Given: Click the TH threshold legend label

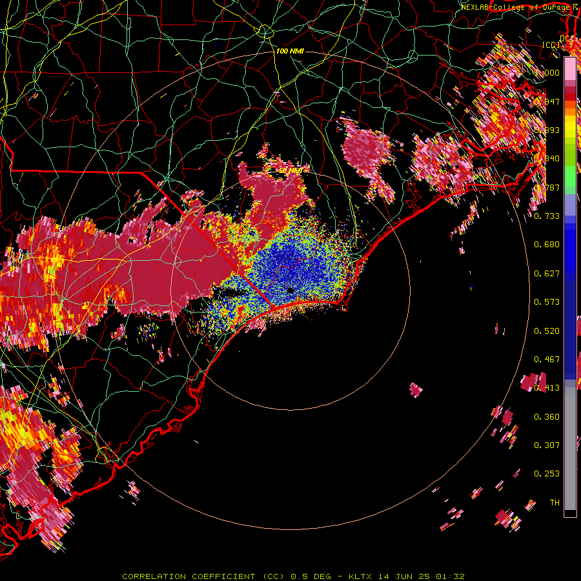Looking at the screenshot, I should [x=555, y=503].
